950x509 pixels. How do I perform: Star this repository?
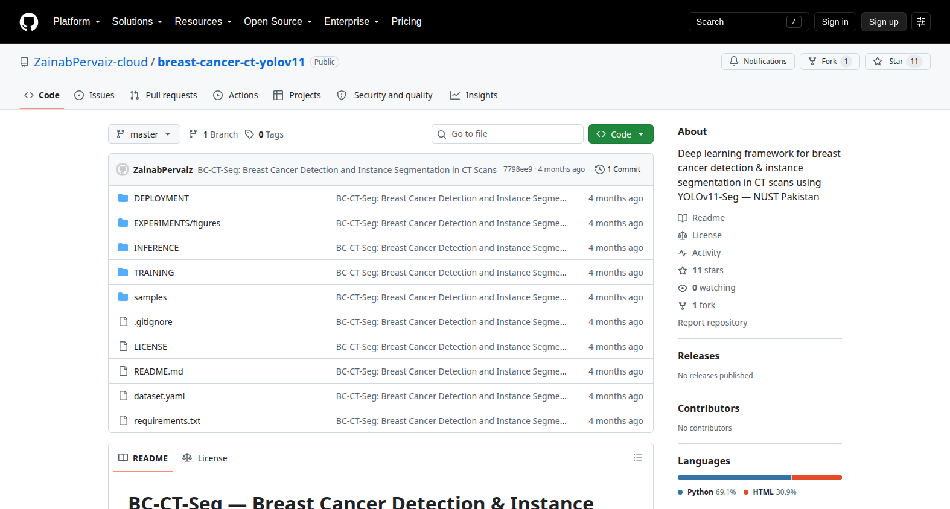tap(897, 62)
